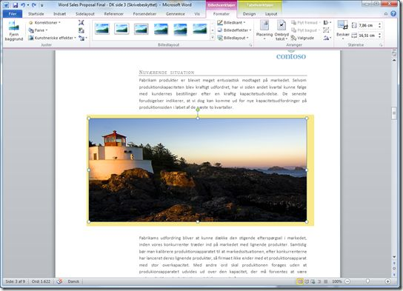Open the Farve color dropdown
Image resolution: width=403 pixels, height=291 pixels.
pos(39,30)
